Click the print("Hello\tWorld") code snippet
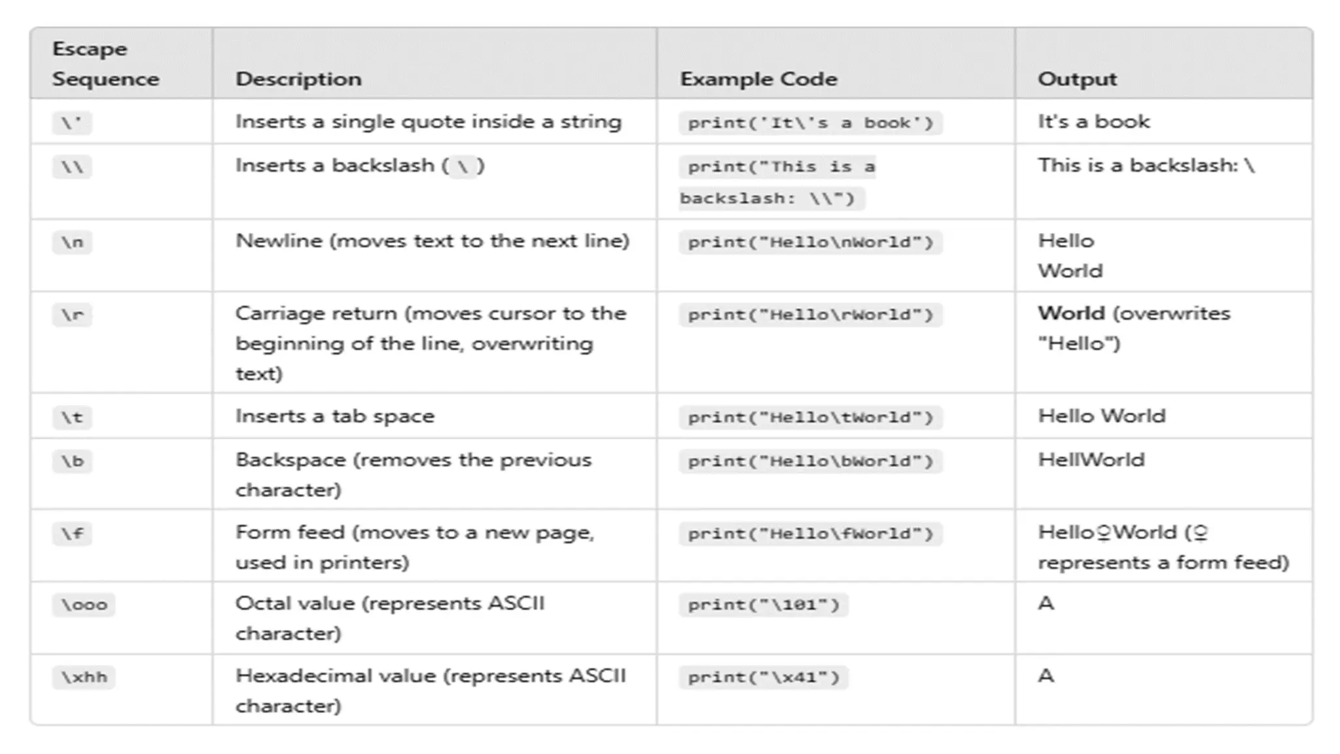This screenshot has width=1340, height=754. tap(810, 418)
